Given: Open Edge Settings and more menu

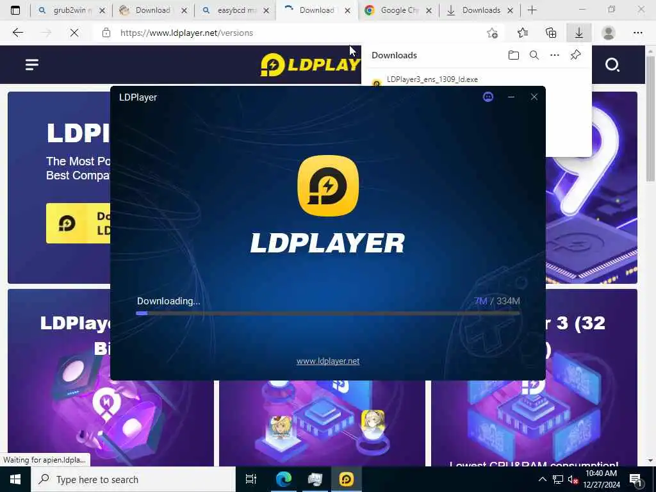Looking at the screenshot, I should click(637, 33).
